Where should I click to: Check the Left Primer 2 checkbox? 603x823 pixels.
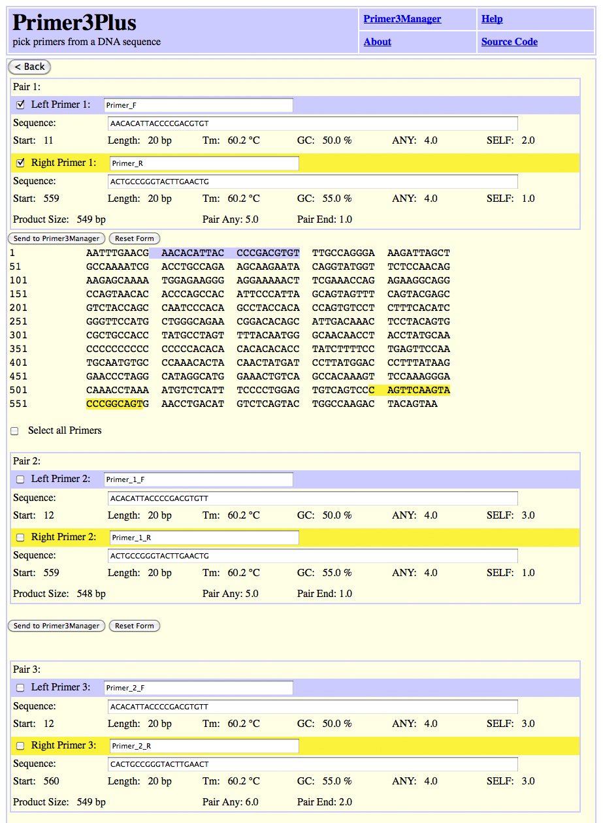click(x=20, y=479)
